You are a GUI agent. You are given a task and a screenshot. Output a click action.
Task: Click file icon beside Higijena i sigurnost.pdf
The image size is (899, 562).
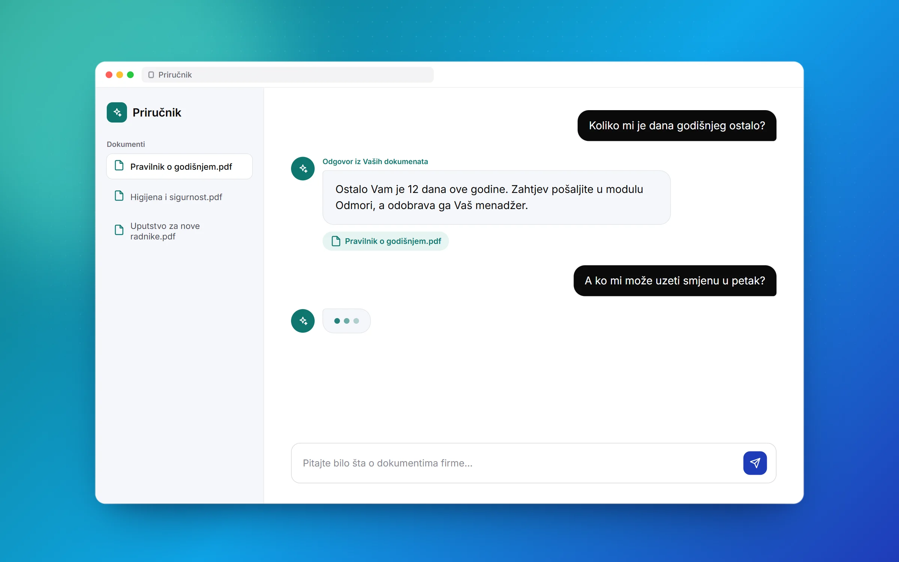(x=119, y=196)
